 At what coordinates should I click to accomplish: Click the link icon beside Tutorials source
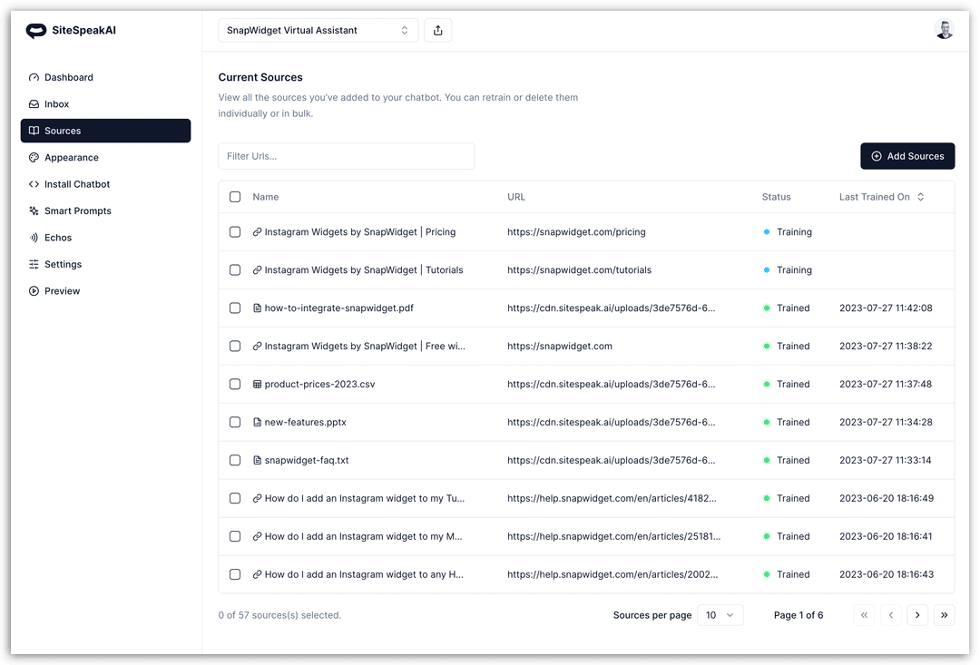click(x=257, y=270)
